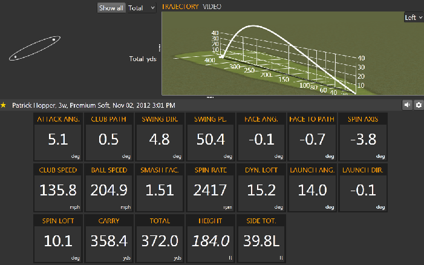
Task: Open the Total dropdown
Action: point(142,7)
